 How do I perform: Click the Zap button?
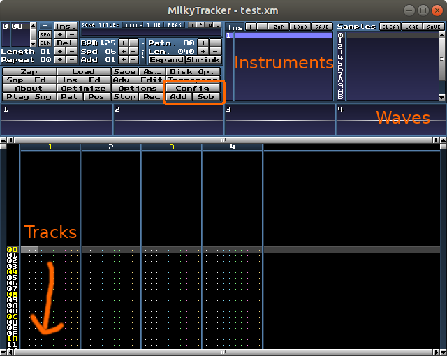(x=29, y=71)
